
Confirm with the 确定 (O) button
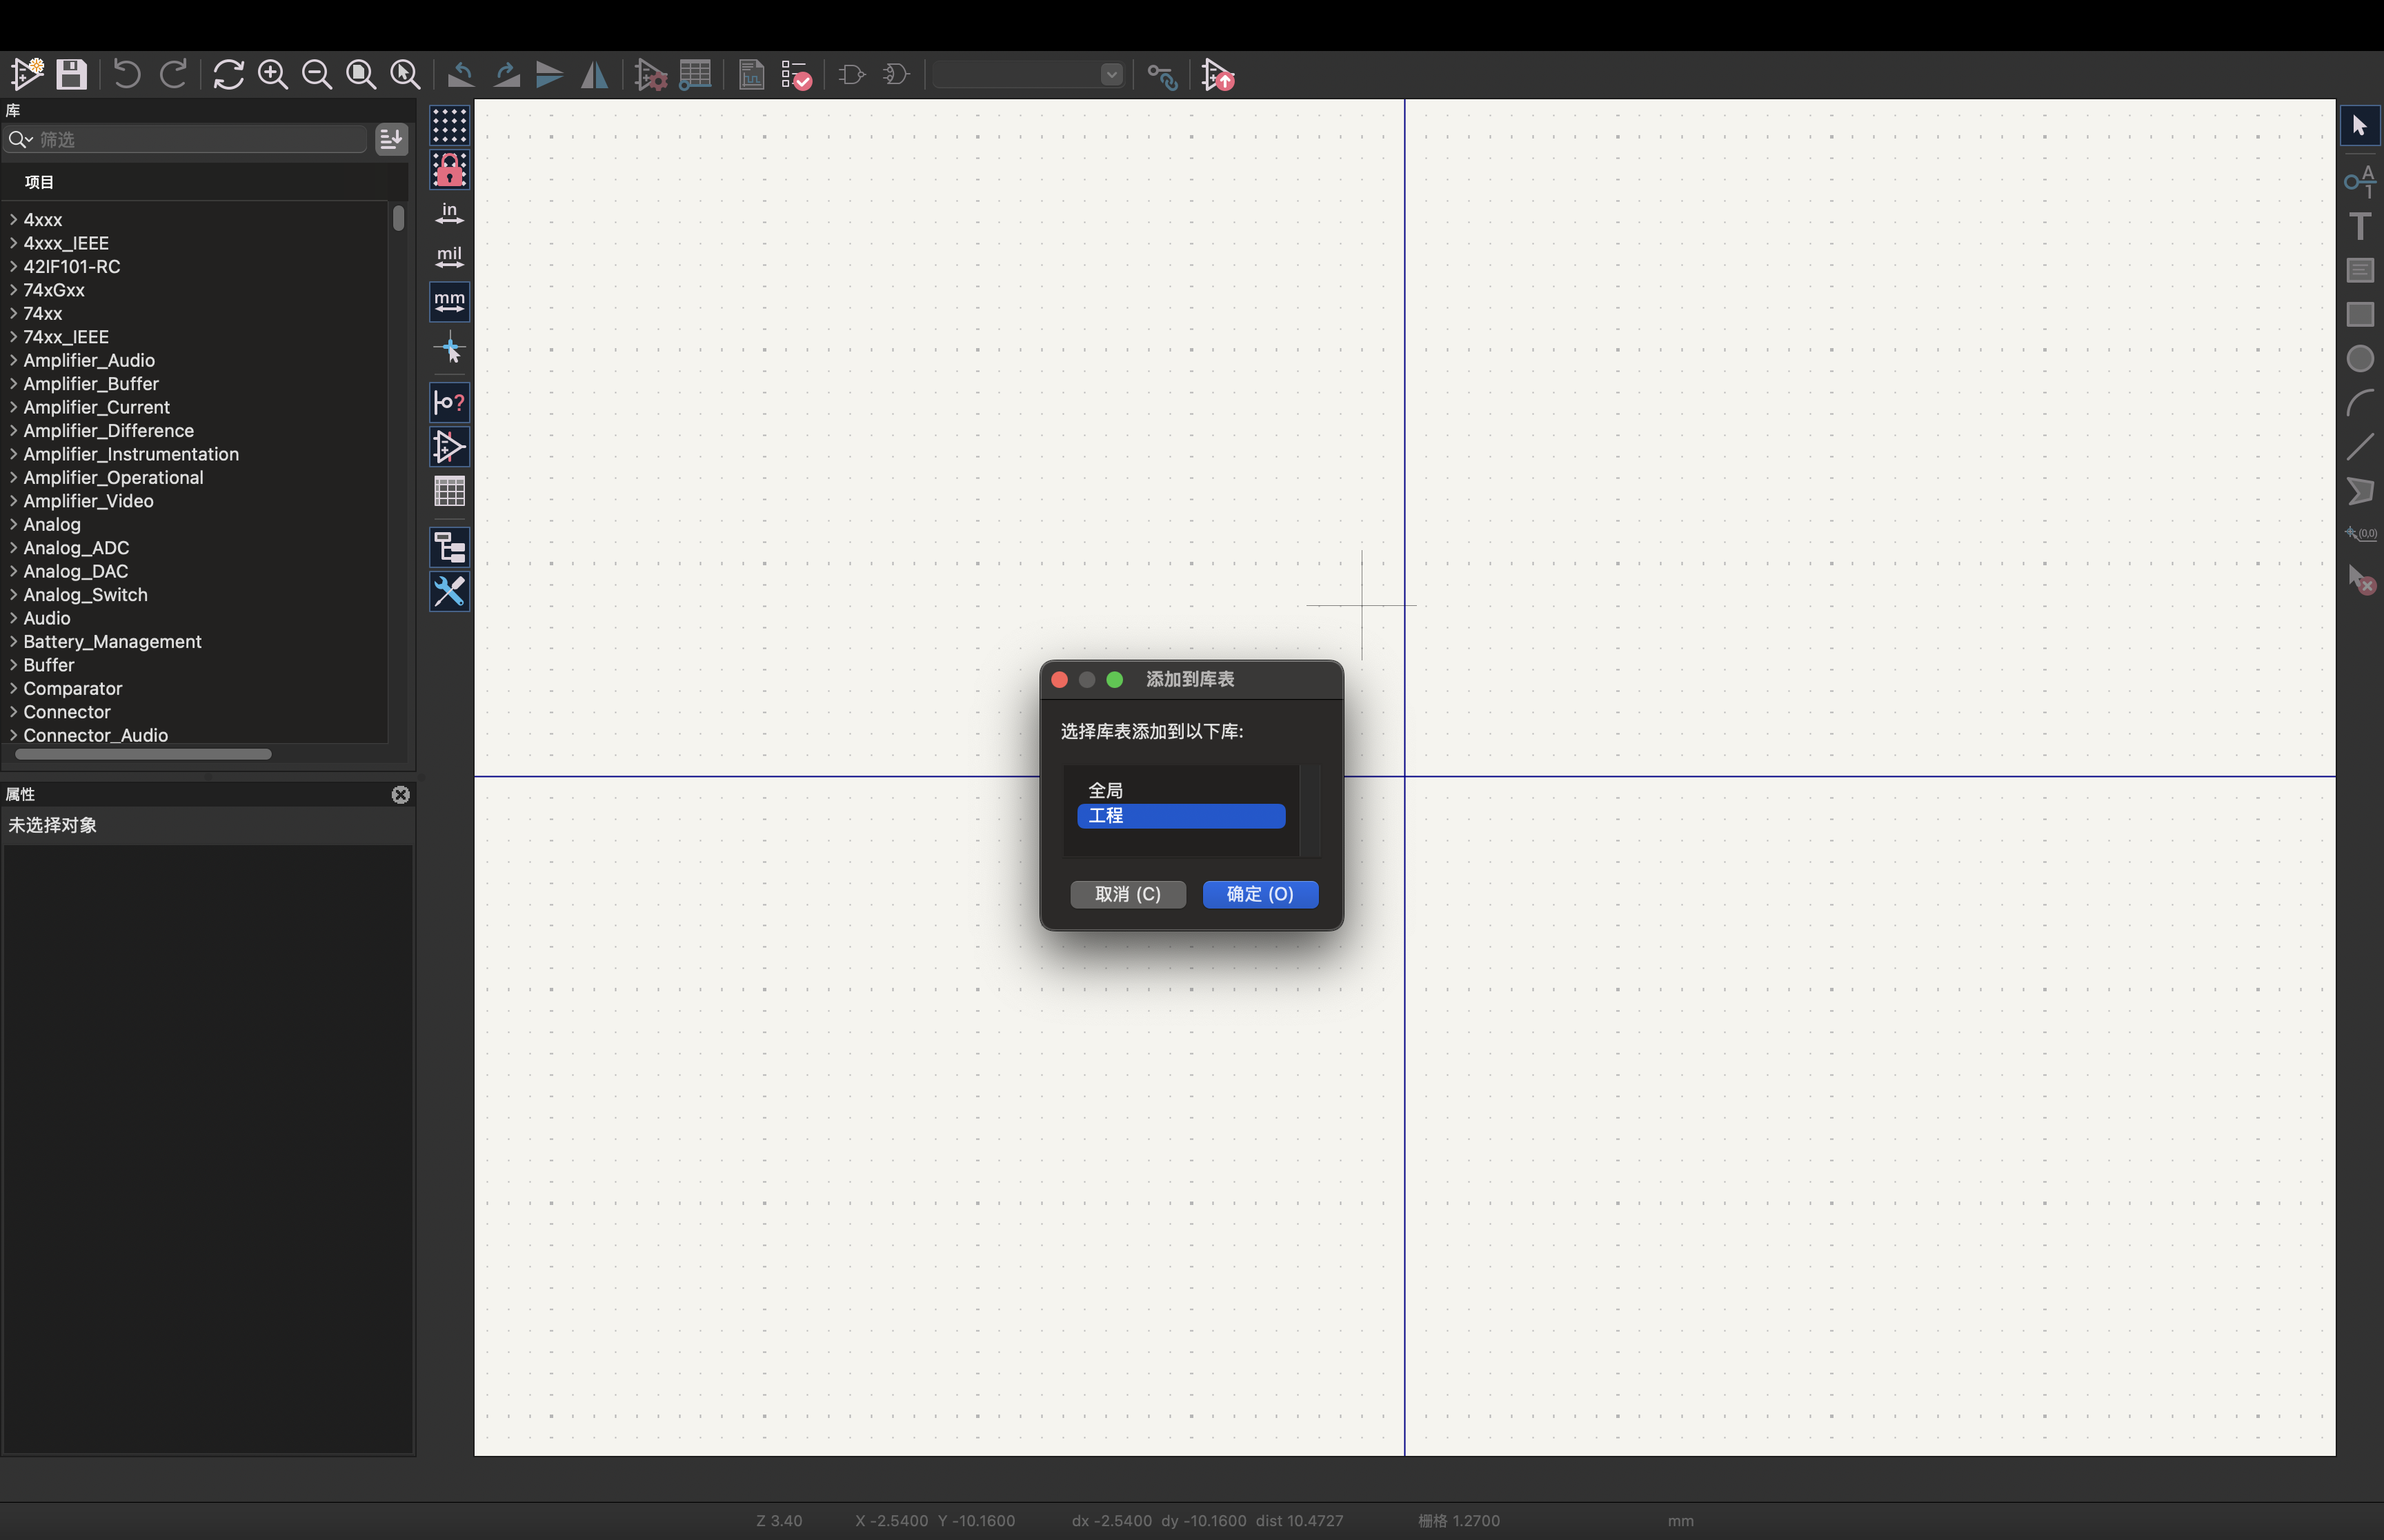pyautogui.click(x=1260, y=894)
